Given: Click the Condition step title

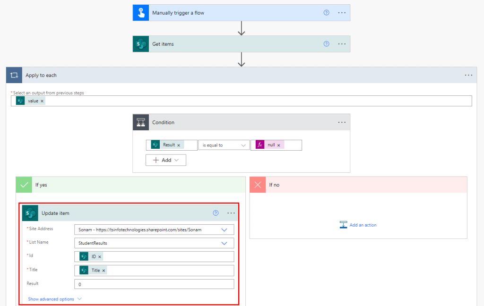Looking at the screenshot, I should coord(163,122).
